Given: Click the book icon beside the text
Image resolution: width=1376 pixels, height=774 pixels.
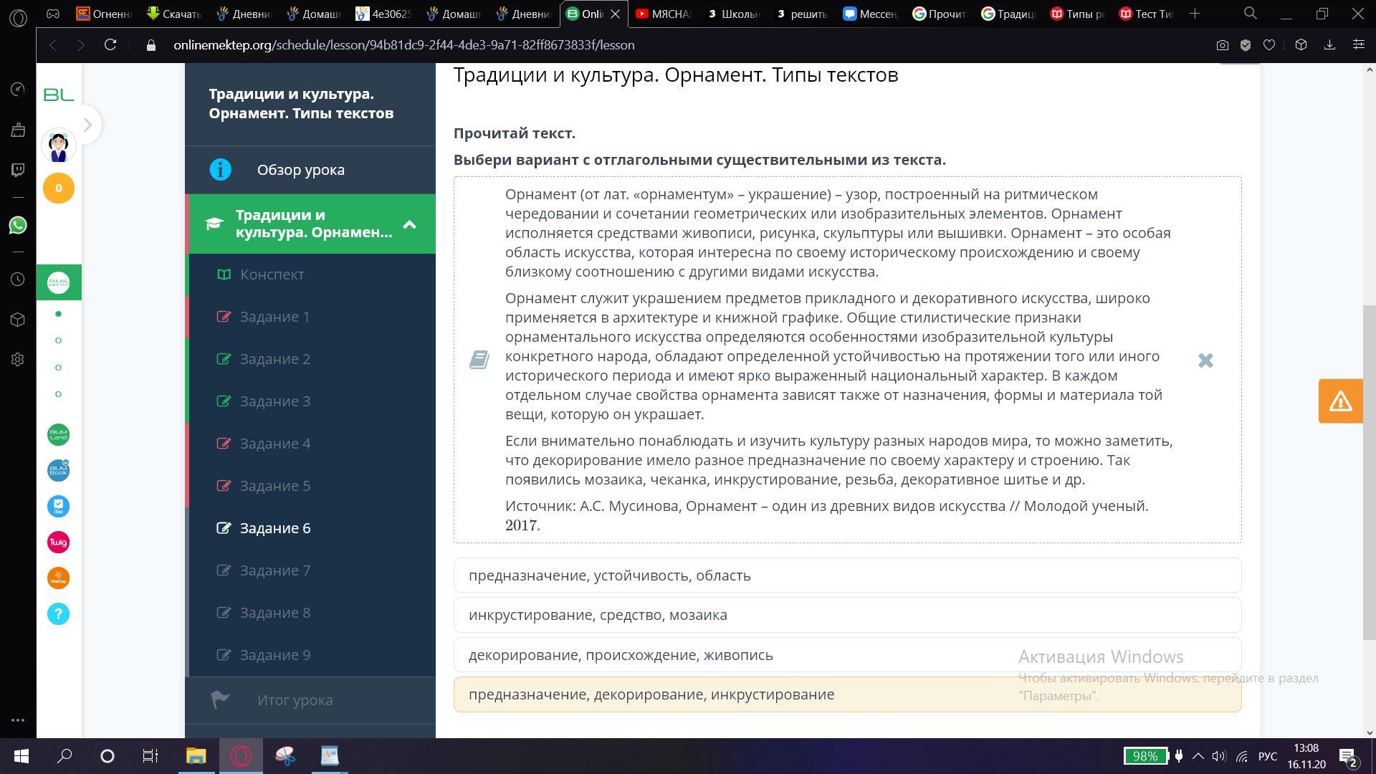Looking at the screenshot, I should click(x=479, y=360).
